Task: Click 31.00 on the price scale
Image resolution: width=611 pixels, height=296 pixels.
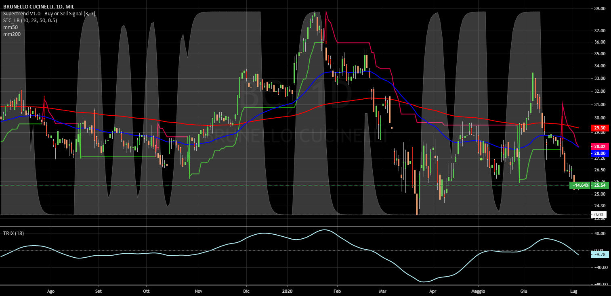Action: pyautogui.click(x=600, y=104)
